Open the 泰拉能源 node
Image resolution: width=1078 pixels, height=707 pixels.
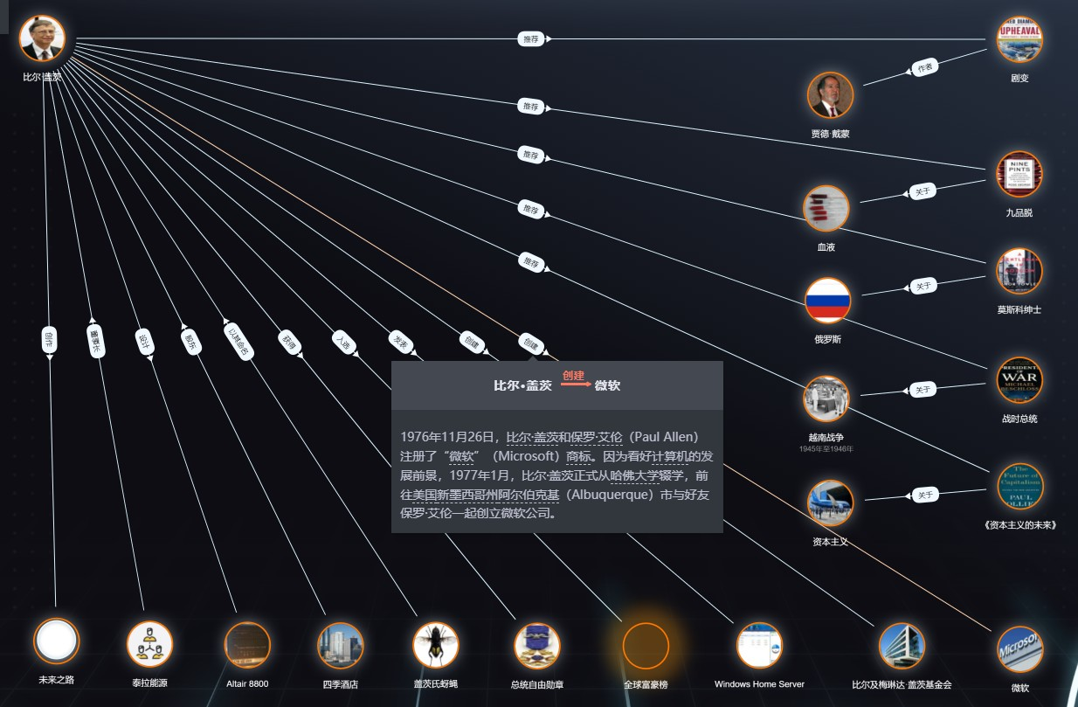pyautogui.click(x=149, y=644)
